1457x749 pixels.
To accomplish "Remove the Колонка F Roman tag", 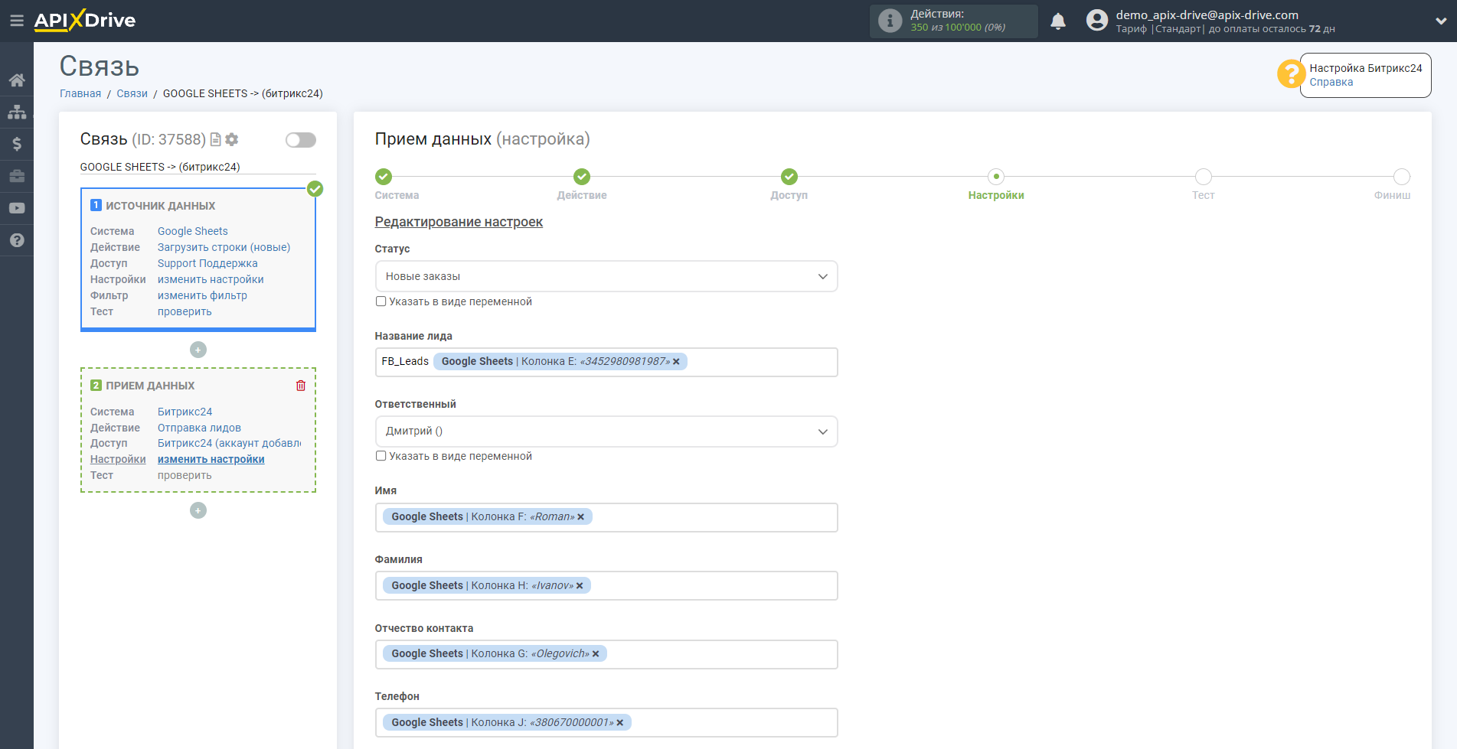I will [580, 517].
